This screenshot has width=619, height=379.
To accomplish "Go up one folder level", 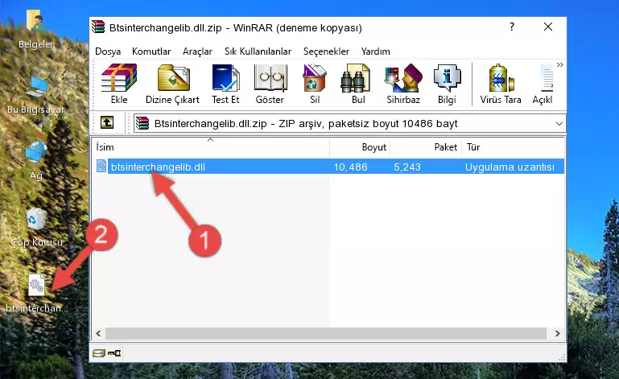I will 107,123.
